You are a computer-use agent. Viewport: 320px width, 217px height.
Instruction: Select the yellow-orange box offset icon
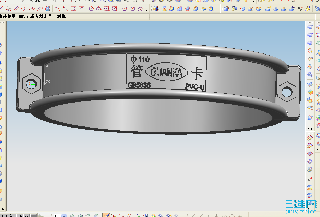(310, 92)
